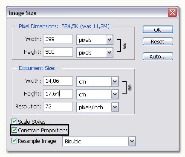Open the document Height cm units dropdown
The height and width of the screenshot is (157, 185).
click(98, 94)
